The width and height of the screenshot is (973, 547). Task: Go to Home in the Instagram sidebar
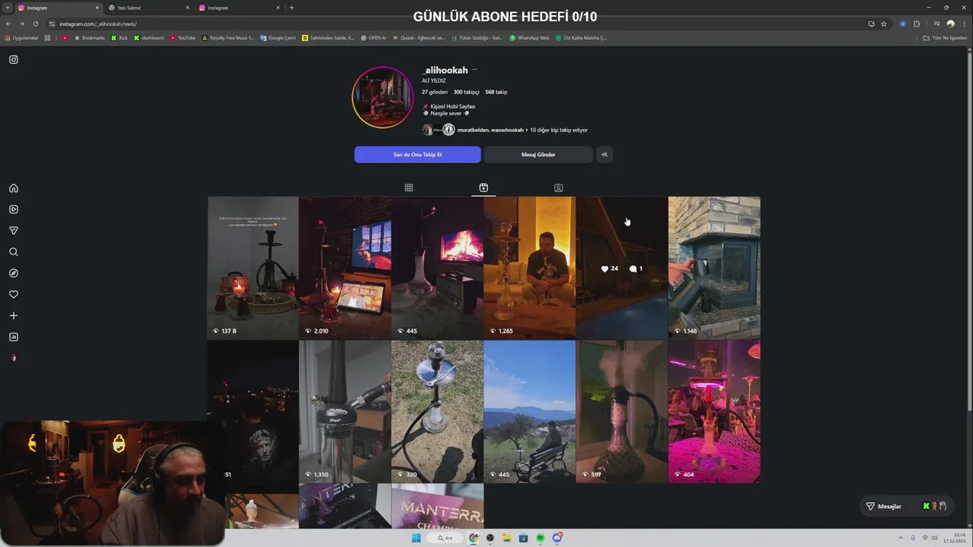14,188
